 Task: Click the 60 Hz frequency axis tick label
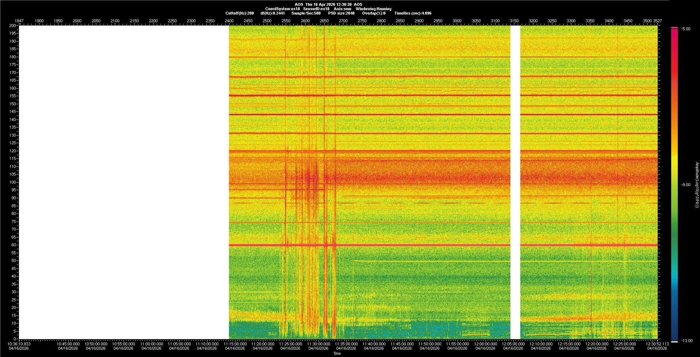(13, 245)
